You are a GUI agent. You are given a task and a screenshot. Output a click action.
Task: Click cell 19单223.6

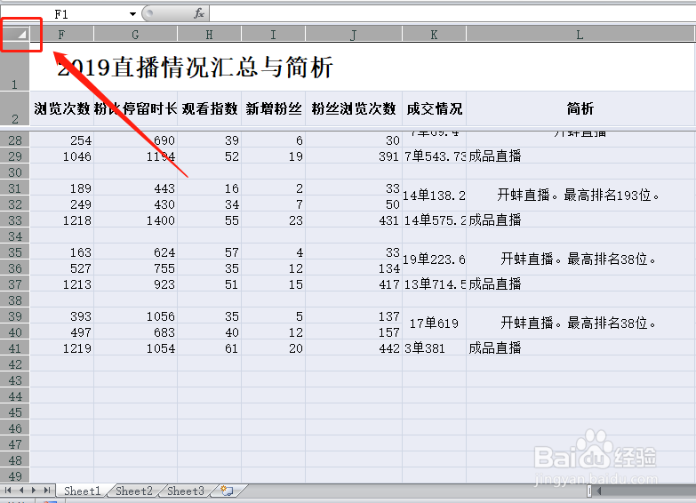pyautogui.click(x=434, y=259)
